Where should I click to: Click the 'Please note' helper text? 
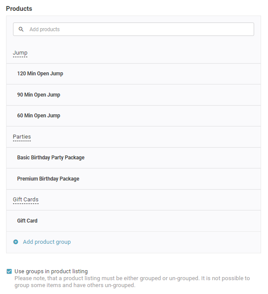(132, 282)
